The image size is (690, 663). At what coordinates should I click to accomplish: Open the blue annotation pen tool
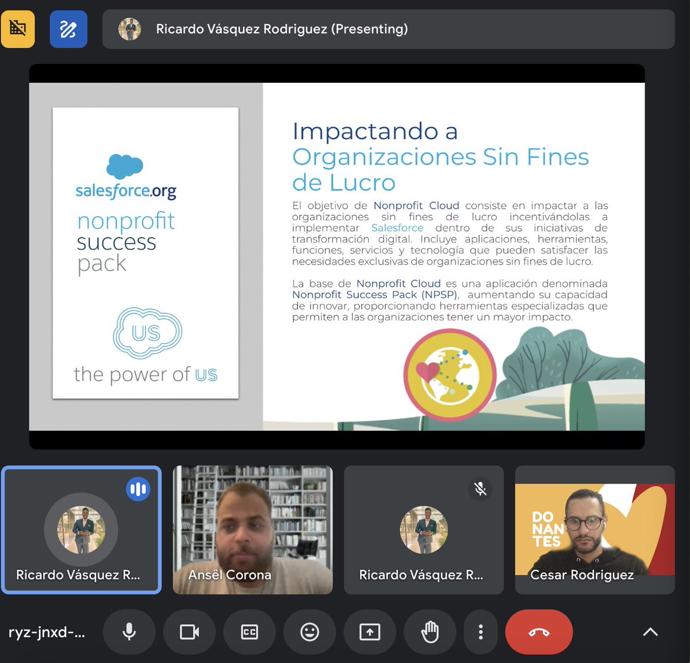point(68,29)
